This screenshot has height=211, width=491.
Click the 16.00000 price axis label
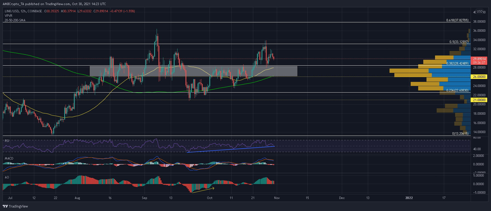[x=479, y=123]
